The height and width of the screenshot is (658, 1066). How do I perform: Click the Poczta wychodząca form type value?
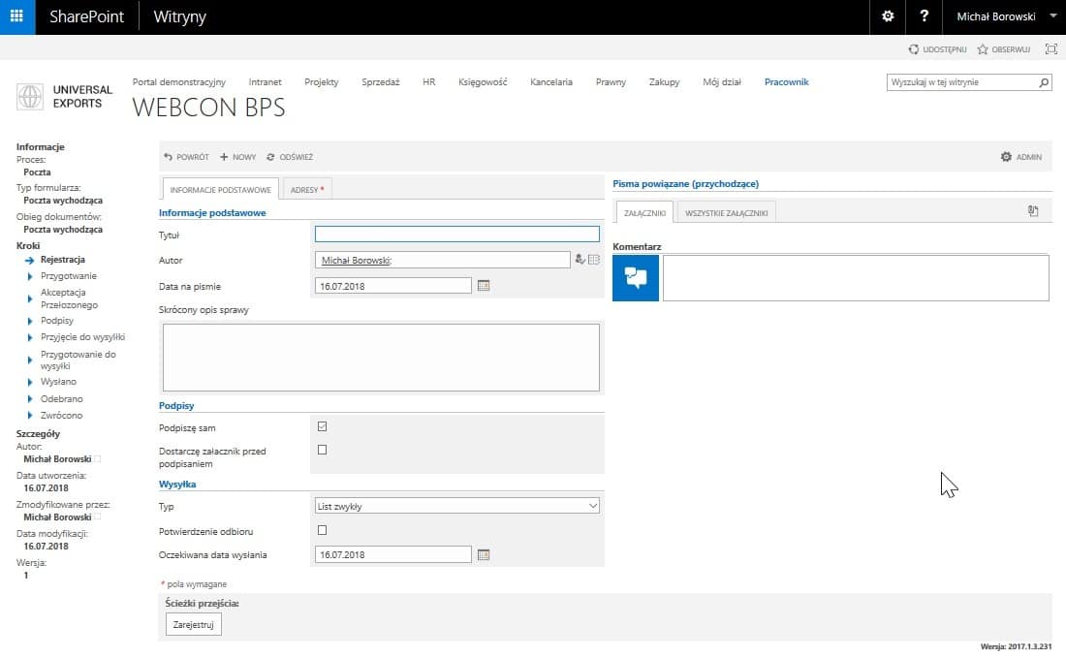click(x=63, y=201)
